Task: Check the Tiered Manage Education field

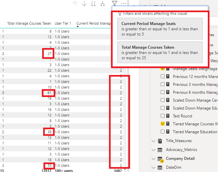Action: (163, 132)
